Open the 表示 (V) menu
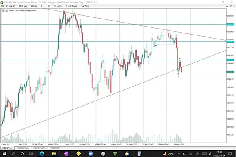The image size is (236, 157). (x=23, y=6)
